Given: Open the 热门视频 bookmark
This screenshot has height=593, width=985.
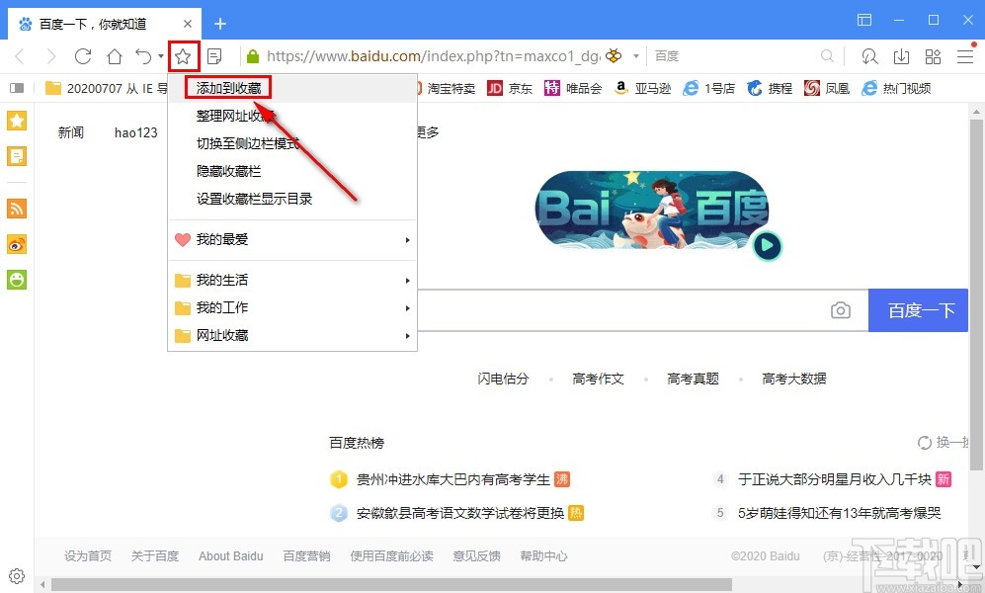Looking at the screenshot, I should pyautogui.click(x=896, y=89).
